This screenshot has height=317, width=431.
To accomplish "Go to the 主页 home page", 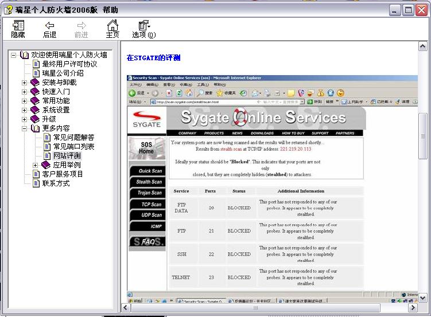I will click(112, 29).
